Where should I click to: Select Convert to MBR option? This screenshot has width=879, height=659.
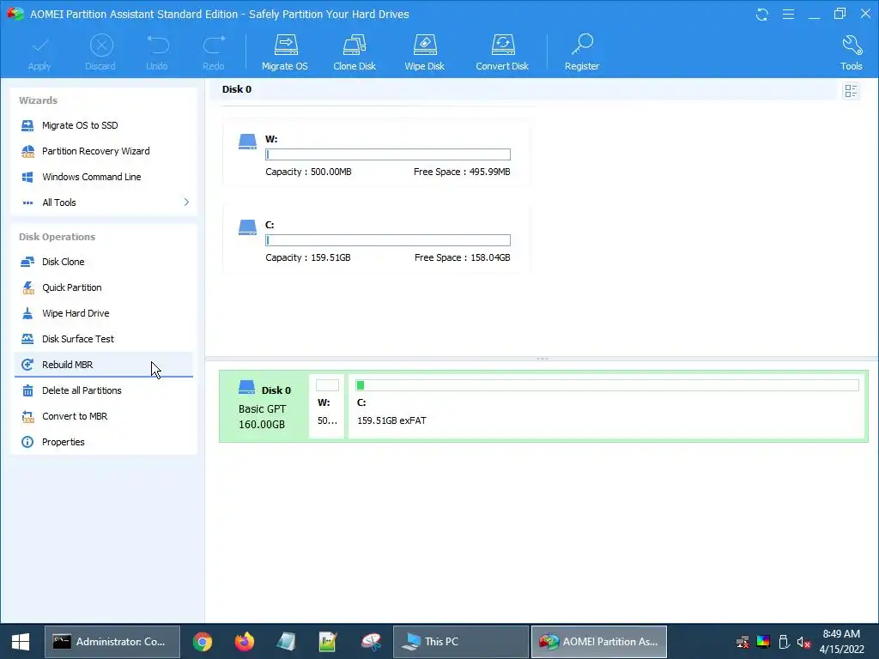[103, 416]
